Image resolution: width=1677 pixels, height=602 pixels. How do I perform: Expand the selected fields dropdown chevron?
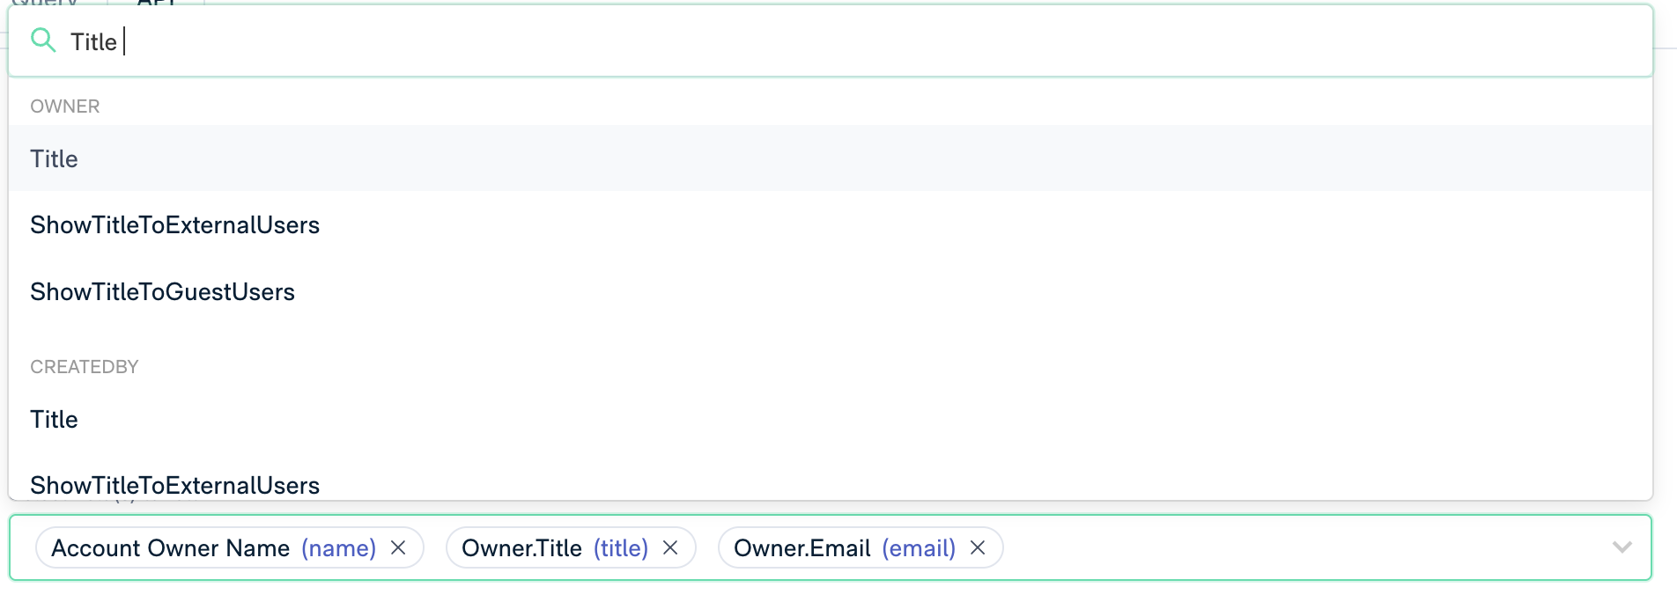point(1622,547)
